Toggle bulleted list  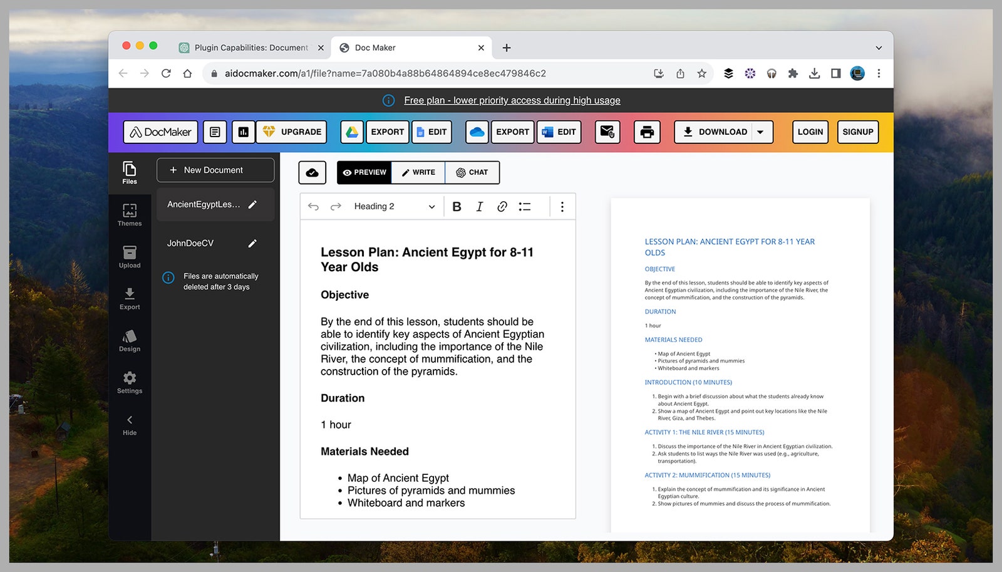(x=525, y=207)
